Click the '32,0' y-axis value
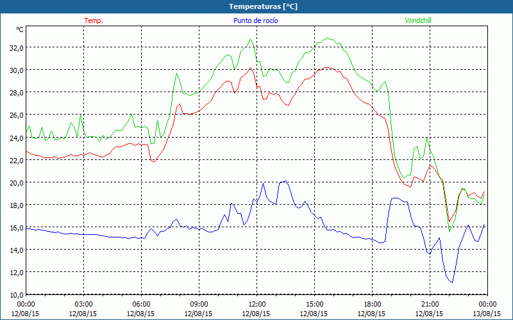This screenshot has width=513, height=320. click(17, 47)
